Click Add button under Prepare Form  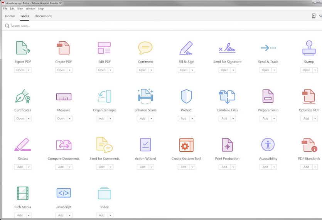point(265,118)
